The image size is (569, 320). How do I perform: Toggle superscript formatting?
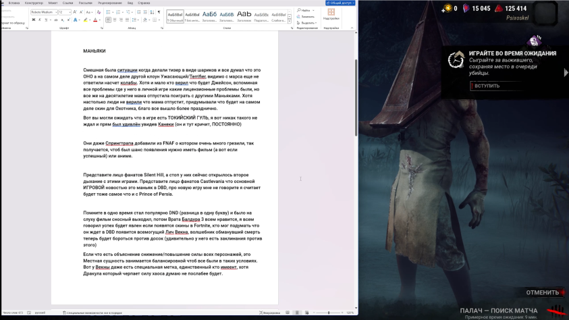point(69,20)
